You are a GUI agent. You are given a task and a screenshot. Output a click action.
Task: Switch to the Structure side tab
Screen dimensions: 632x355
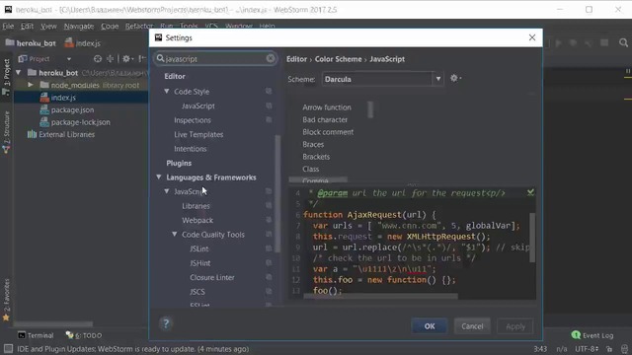[x=6, y=132]
